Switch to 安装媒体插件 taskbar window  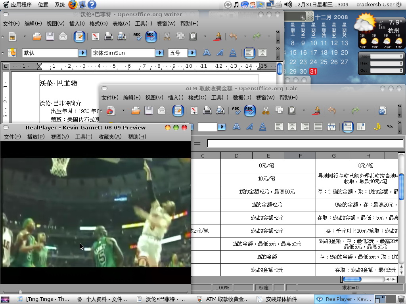point(277,299)
